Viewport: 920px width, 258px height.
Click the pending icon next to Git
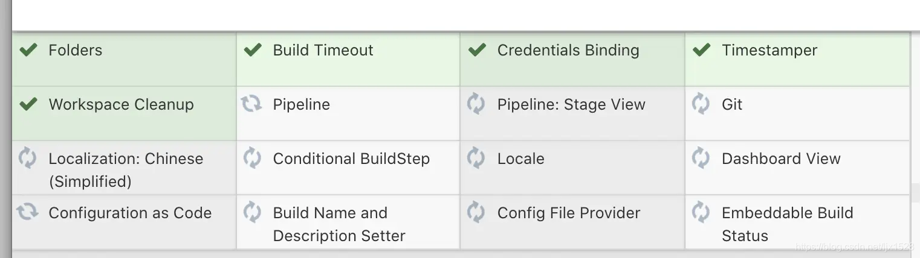[x=701, y=104]
